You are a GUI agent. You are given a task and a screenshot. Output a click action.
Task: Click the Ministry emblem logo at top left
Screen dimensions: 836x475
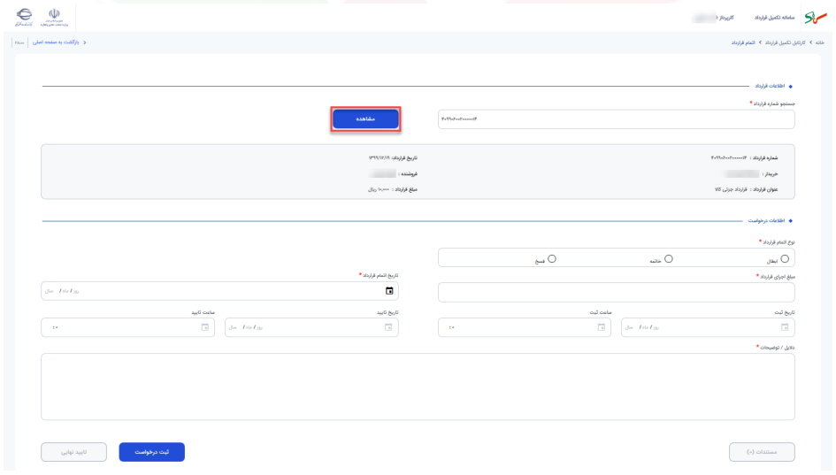(x=54, y=18)
